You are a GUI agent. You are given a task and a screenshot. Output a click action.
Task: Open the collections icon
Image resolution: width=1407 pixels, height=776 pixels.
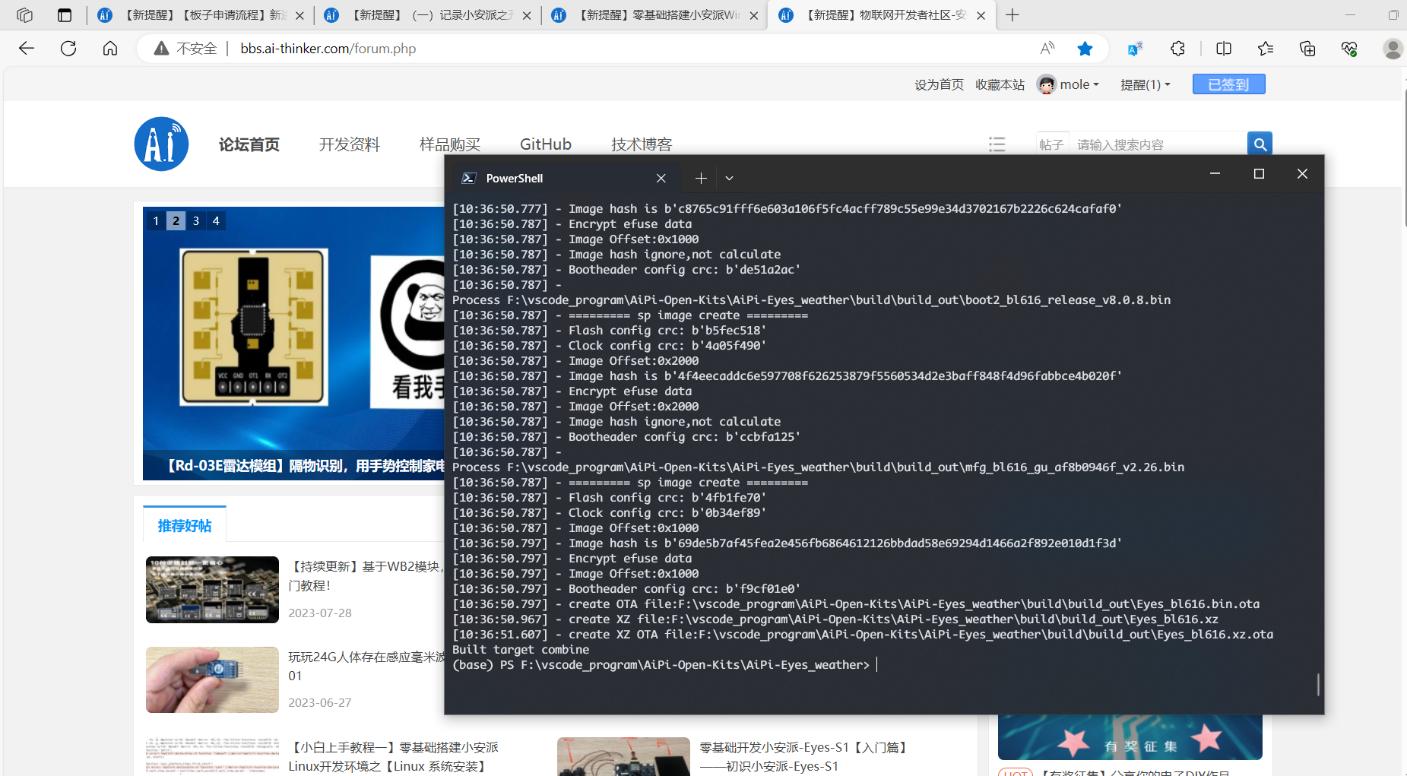1307,49
